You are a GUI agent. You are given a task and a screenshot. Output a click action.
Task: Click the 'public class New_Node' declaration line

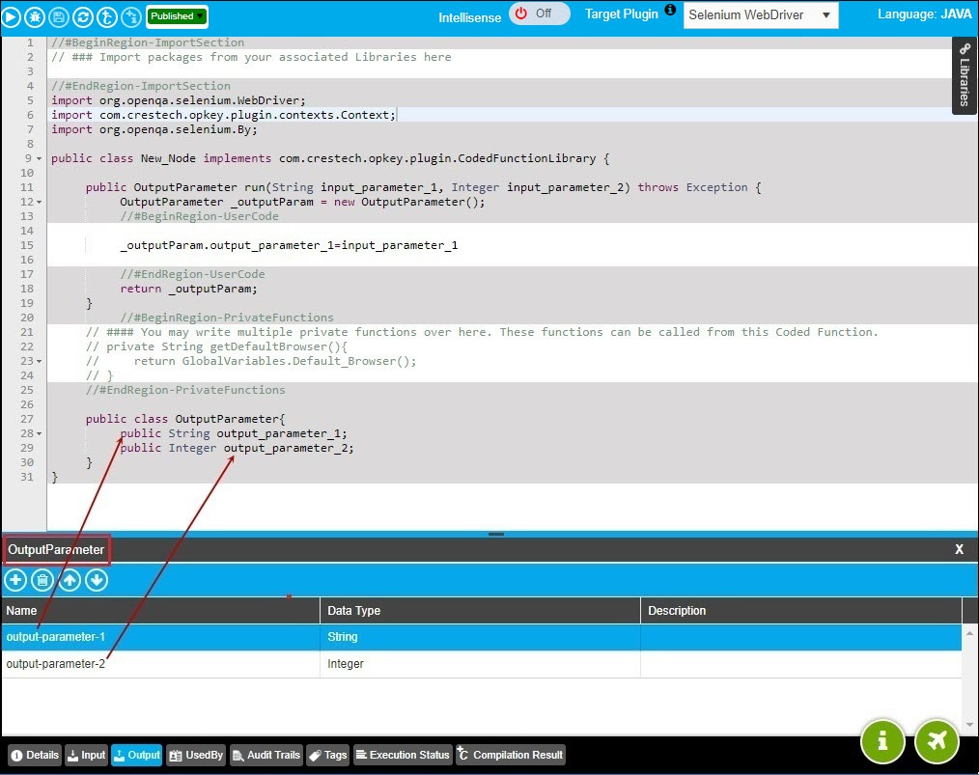pos(330,158)
